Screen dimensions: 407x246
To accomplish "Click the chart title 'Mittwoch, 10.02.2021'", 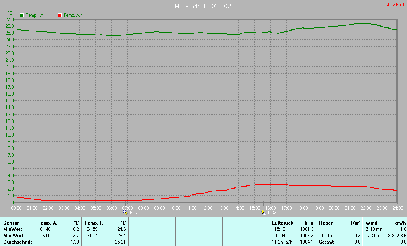I will (204, 6).
